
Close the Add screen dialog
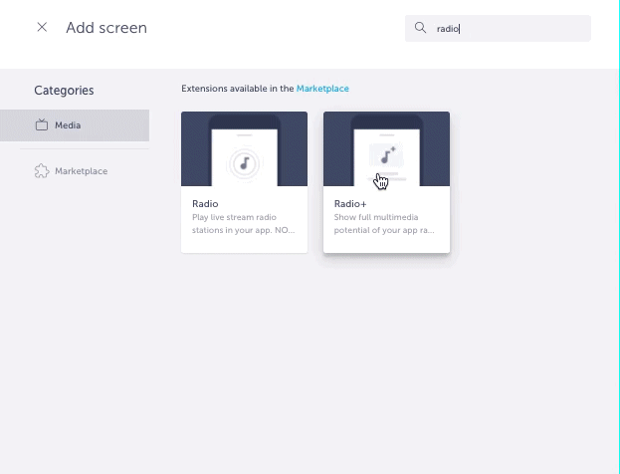pyautogui.click(x=42, y=28)
